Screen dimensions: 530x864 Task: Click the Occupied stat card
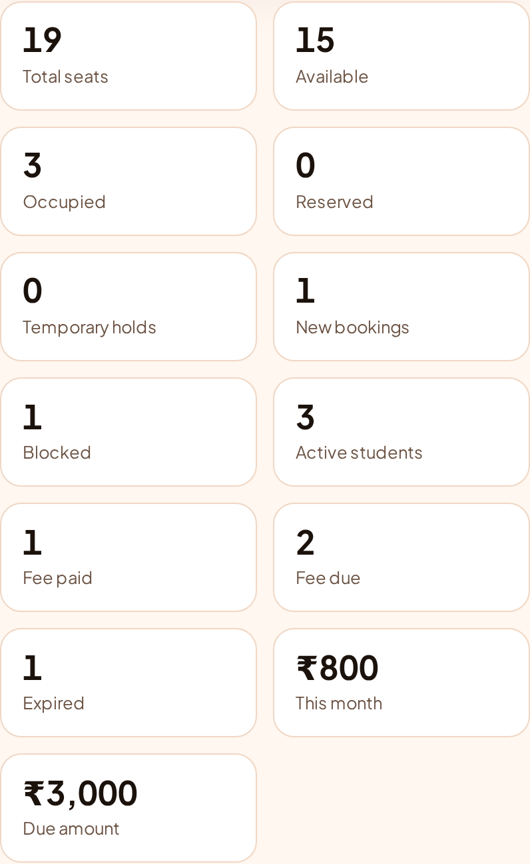tap(129, 181)
